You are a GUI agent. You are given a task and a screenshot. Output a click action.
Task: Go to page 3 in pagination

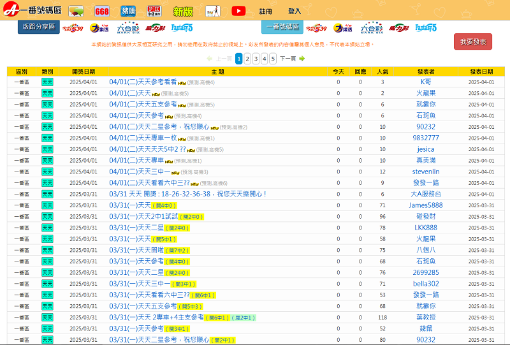coord(256,59)
